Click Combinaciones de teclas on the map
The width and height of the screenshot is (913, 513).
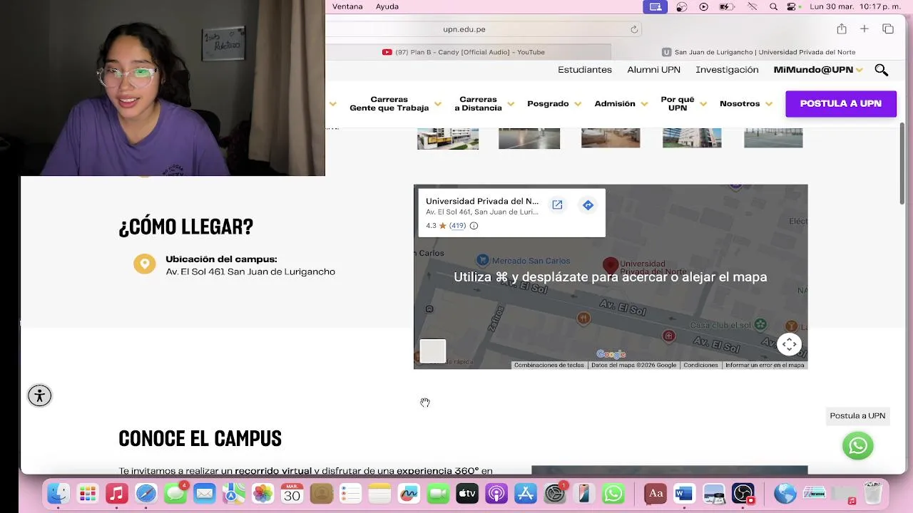point(549,366)
